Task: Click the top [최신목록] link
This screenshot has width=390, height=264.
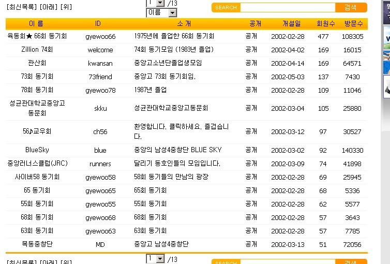Action: click(x=22, y=7)
